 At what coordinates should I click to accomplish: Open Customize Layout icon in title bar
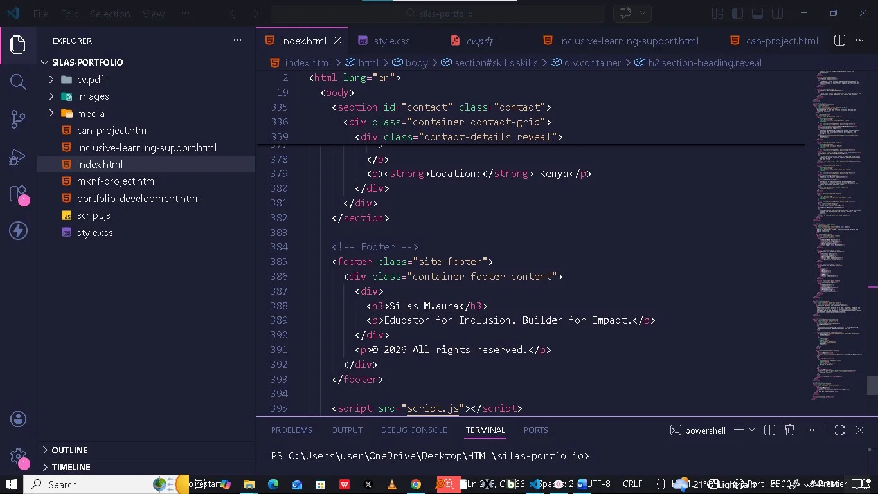coord(718,14)
